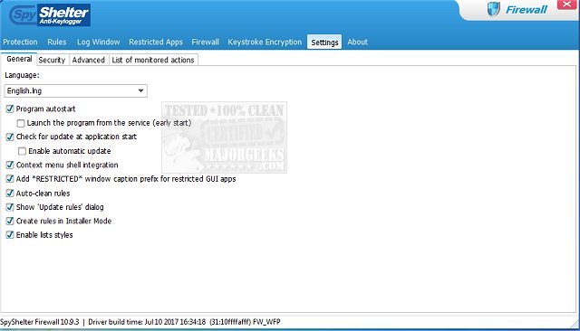This screenshot has height=331, width=580.
Task: Toggle Show 'Update rules' dialog checkbox
Action: (x=10, y=207)
